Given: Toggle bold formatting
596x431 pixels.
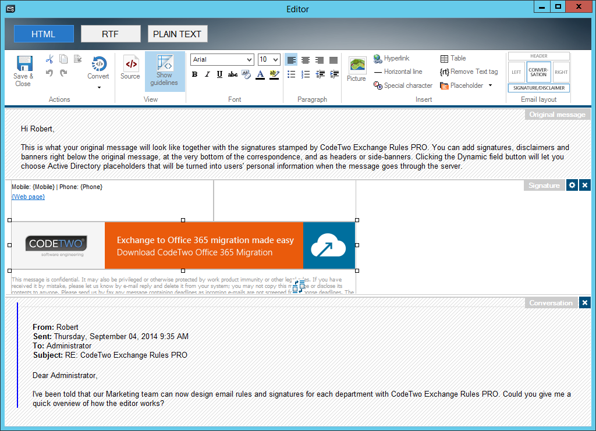Looking at the screenshot, I should point(194,74).
